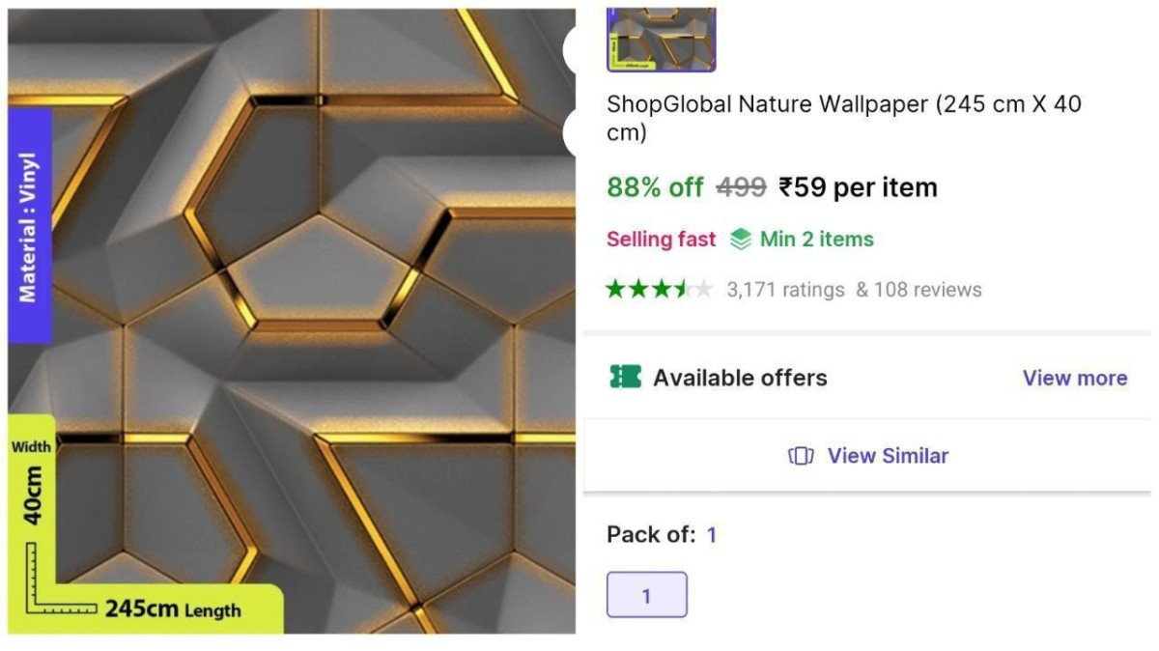
Task: Select pack size option 1
Action: pos(647,595)
